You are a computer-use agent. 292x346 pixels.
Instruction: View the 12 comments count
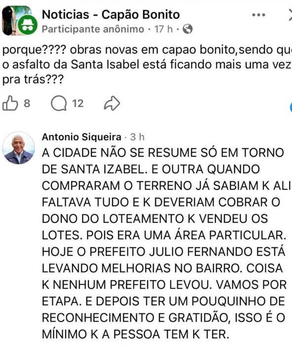coord(78,103)
